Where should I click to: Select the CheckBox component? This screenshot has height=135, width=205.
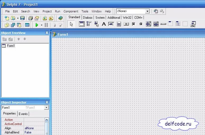134,24
